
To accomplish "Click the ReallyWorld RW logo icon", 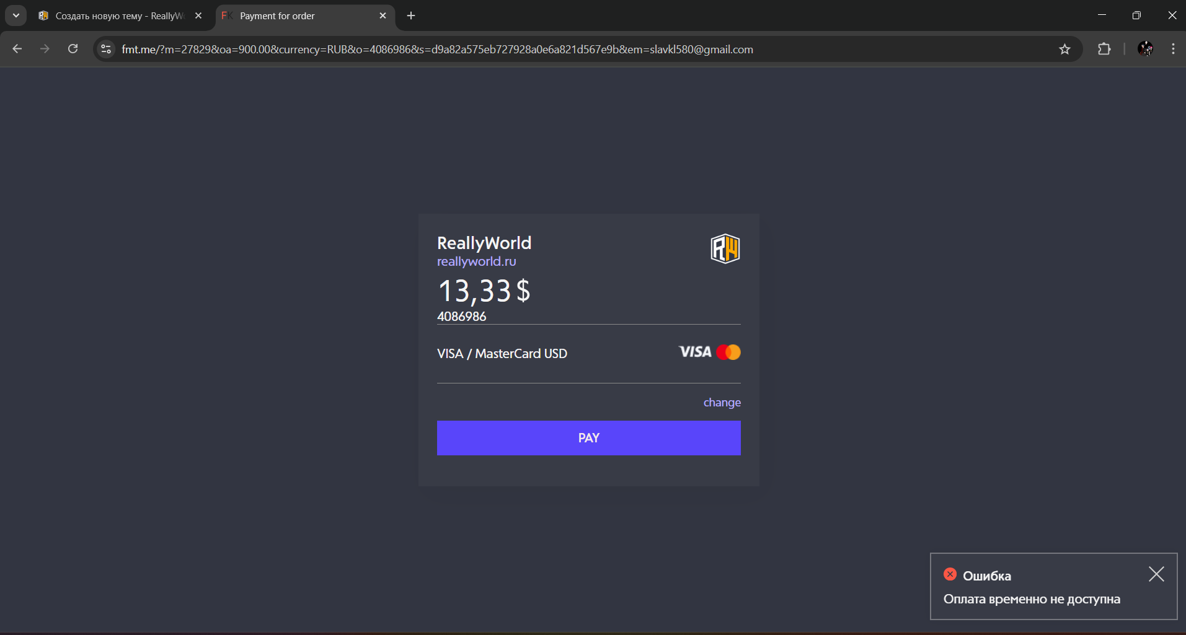I will pos(725,249).
